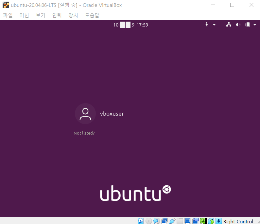
Task: Click the recording status icon
Action: 196,221
